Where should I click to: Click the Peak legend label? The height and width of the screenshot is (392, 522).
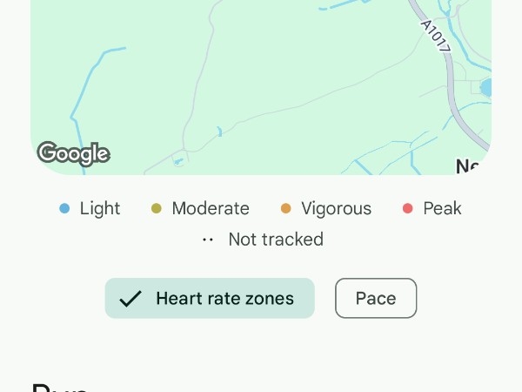tap(442, 209)
